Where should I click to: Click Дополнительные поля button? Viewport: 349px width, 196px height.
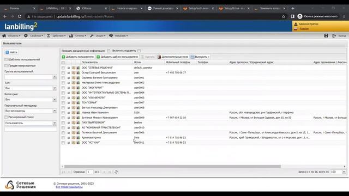tap(173, 57)
